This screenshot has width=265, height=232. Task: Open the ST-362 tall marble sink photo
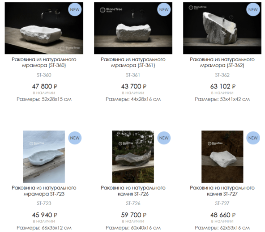pyautogui.click(x=222, y=28)
